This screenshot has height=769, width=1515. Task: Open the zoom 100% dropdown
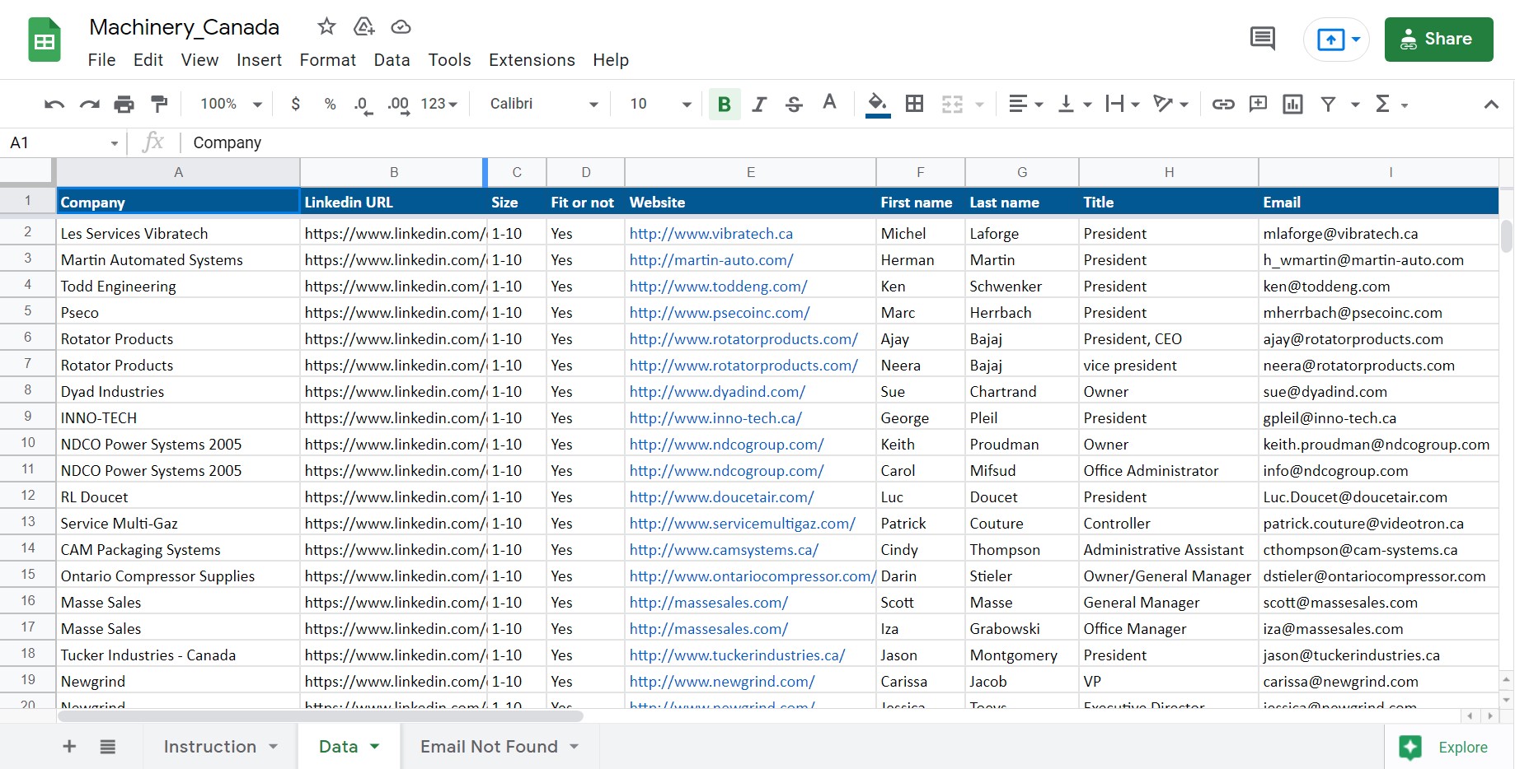232,104
